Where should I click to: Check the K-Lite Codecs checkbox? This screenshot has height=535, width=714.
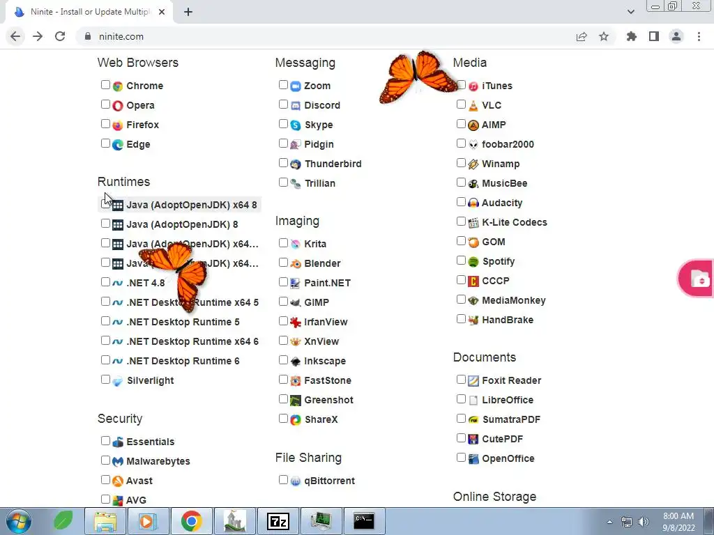(462, 221)
